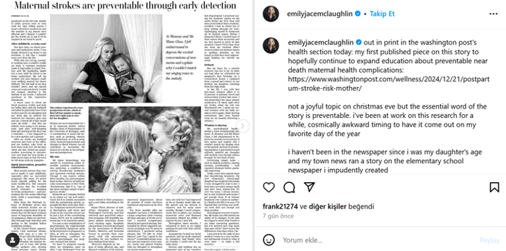The width and height of the screenshot is (506, 251).
Task: Go to next photo arrow
Action: click(243, 126)
